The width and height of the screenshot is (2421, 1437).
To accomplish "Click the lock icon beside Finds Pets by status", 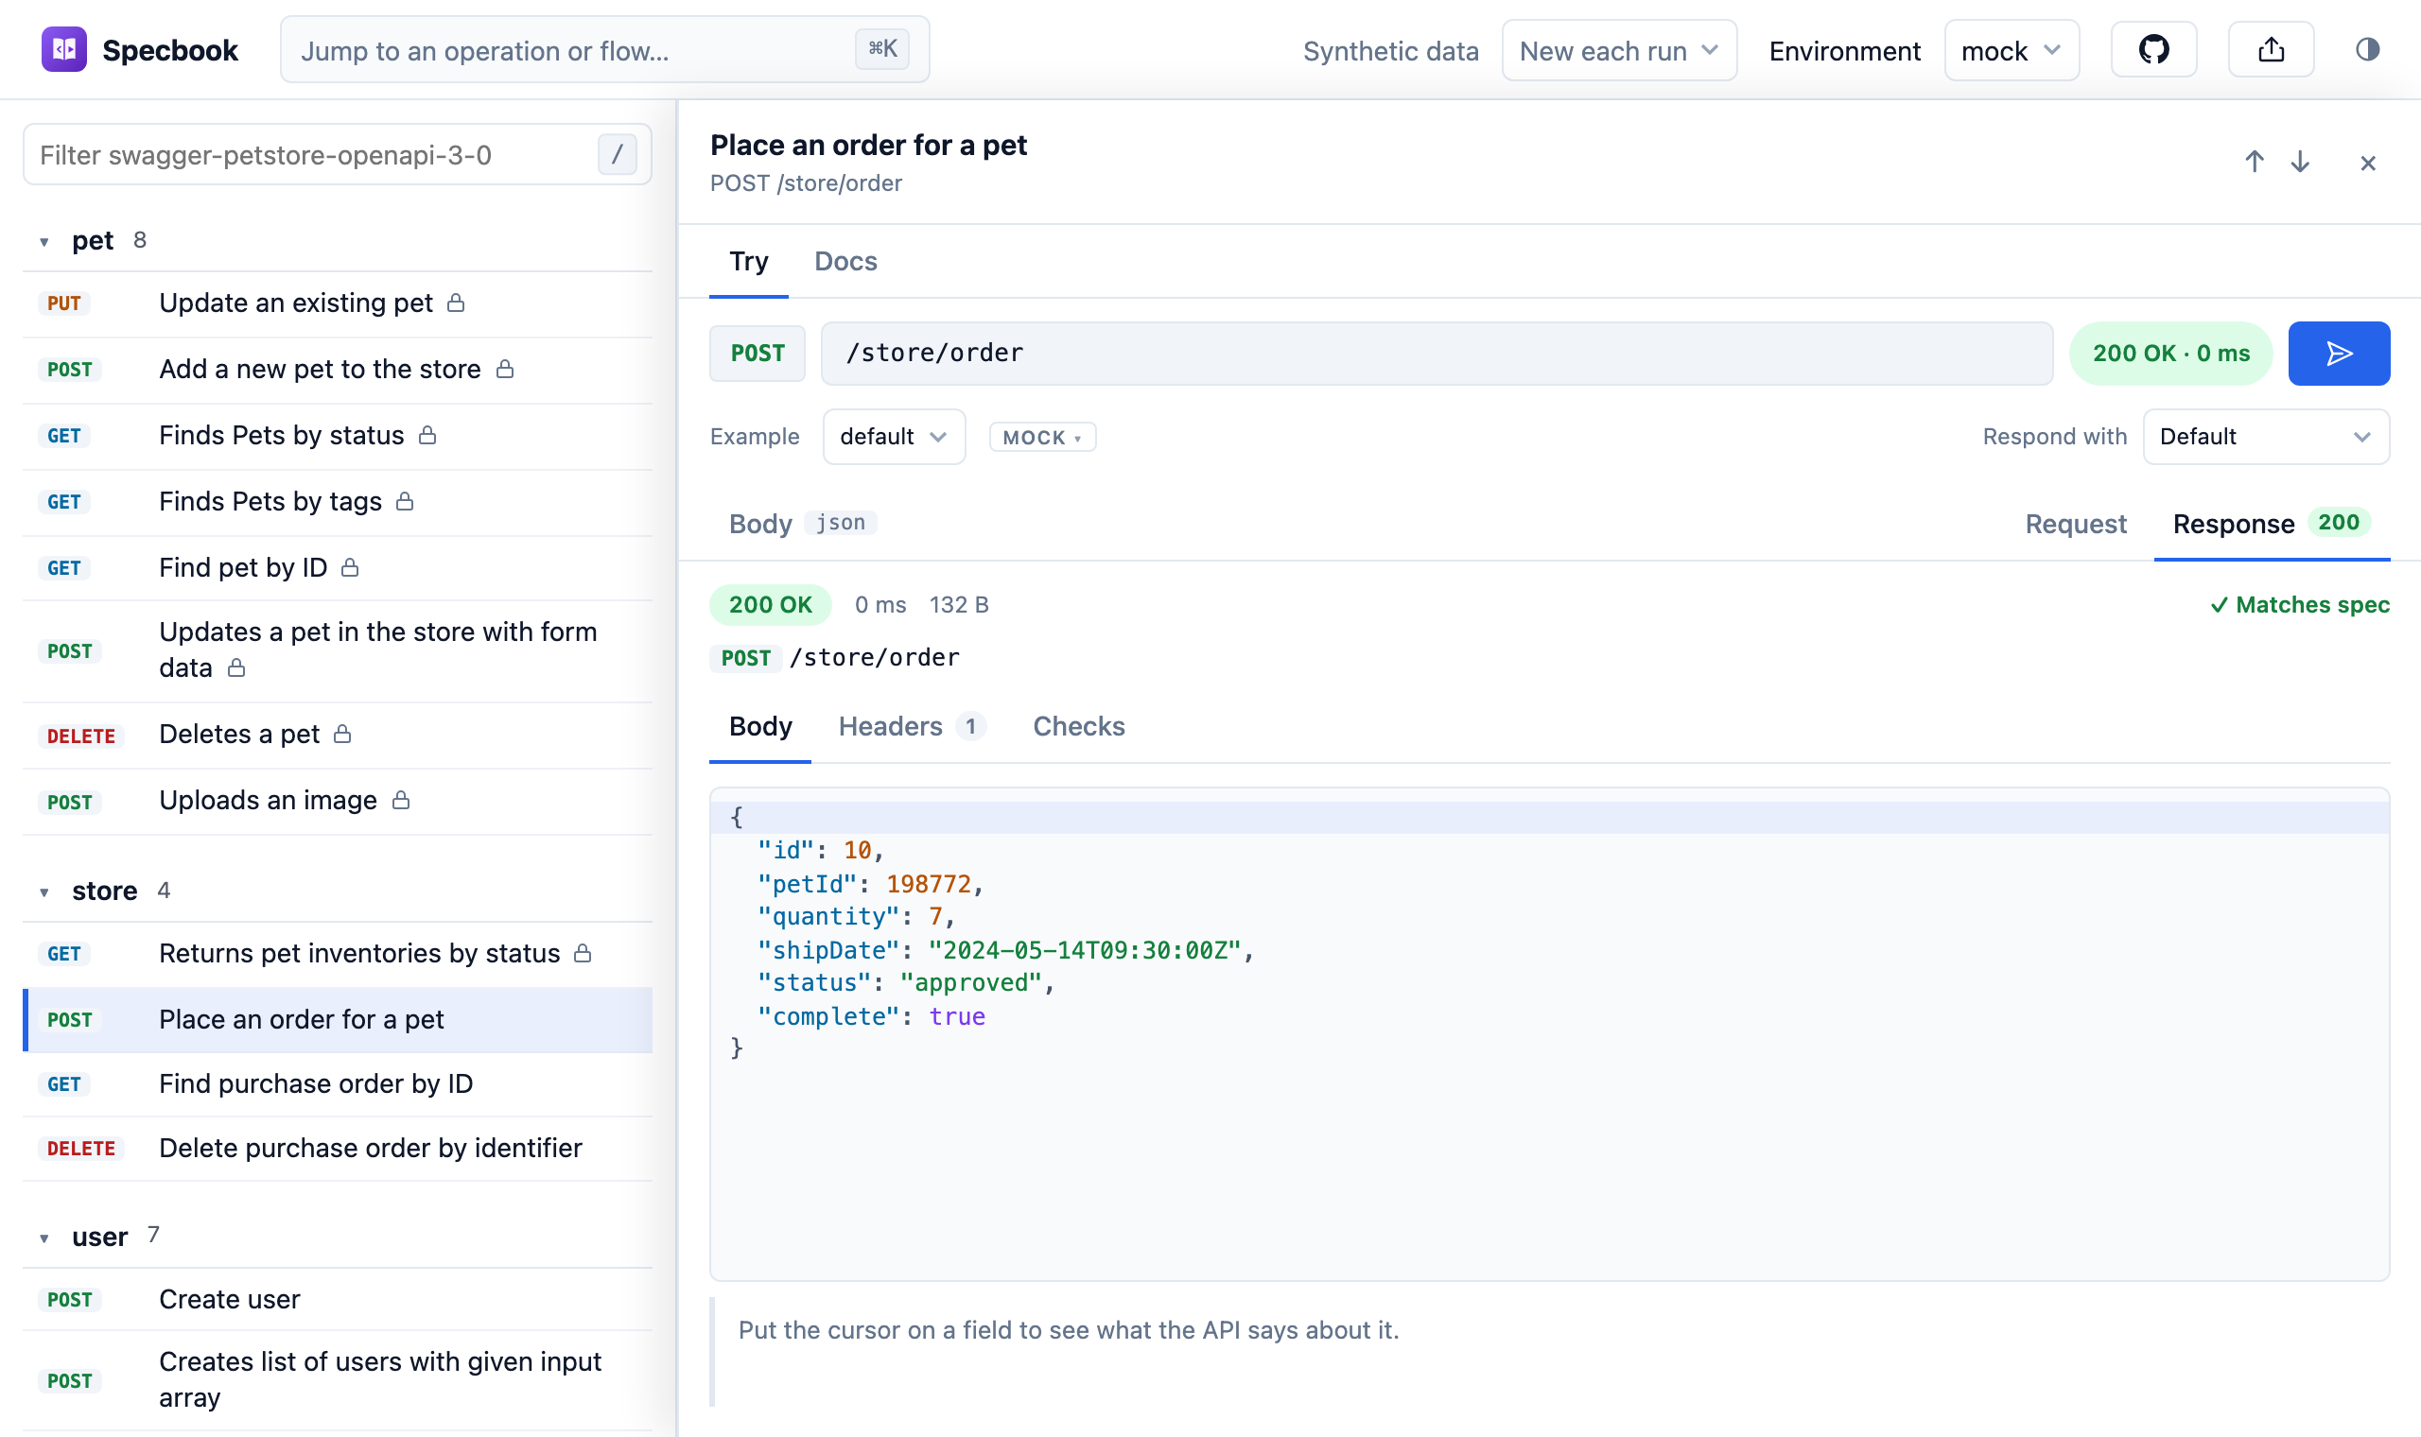I will [x=427, y=435].
